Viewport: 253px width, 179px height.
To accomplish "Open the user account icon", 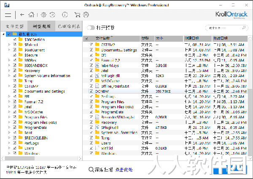I will [x=86, y=15].
